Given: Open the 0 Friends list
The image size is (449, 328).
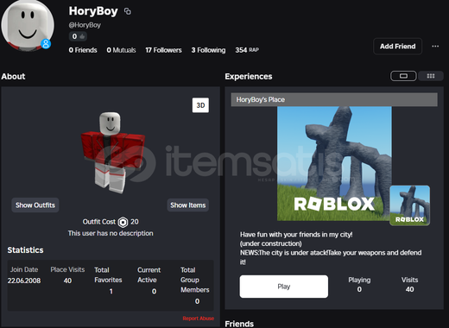Looking at the screenshot, I should (83, 50).
